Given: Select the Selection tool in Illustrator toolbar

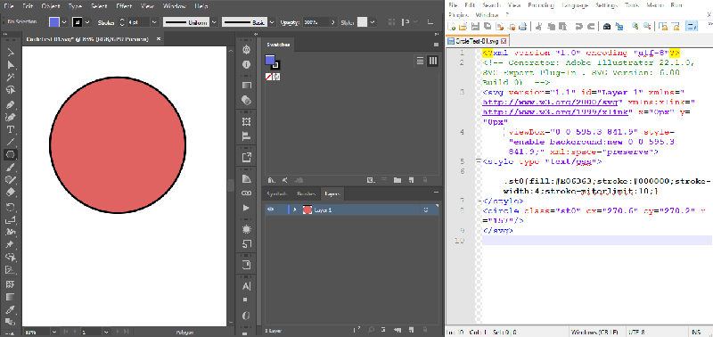Looking at the screenshot, I should point(10,53).
